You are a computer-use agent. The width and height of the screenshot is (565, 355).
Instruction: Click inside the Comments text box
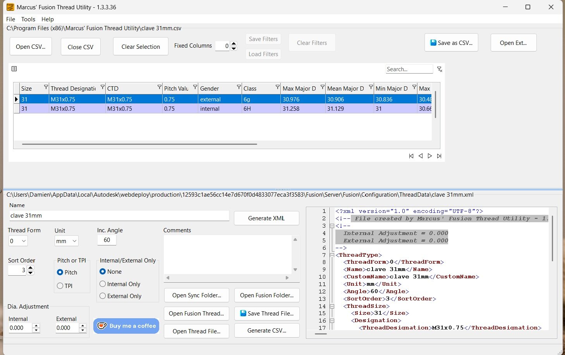point(228,254)
